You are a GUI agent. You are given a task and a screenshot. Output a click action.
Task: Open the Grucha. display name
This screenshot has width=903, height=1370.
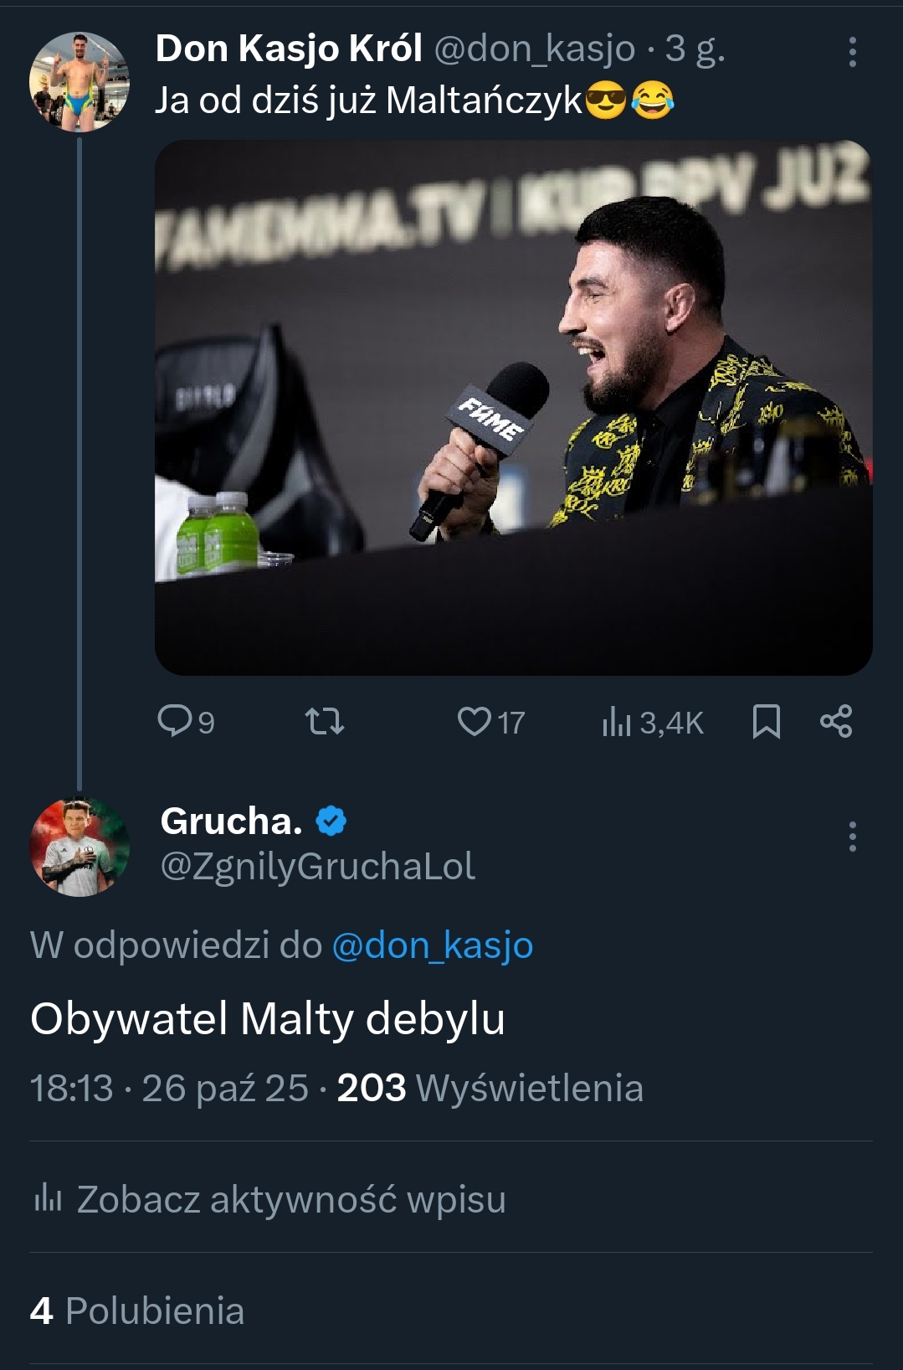pyautogui.click(x=231, y=821)
